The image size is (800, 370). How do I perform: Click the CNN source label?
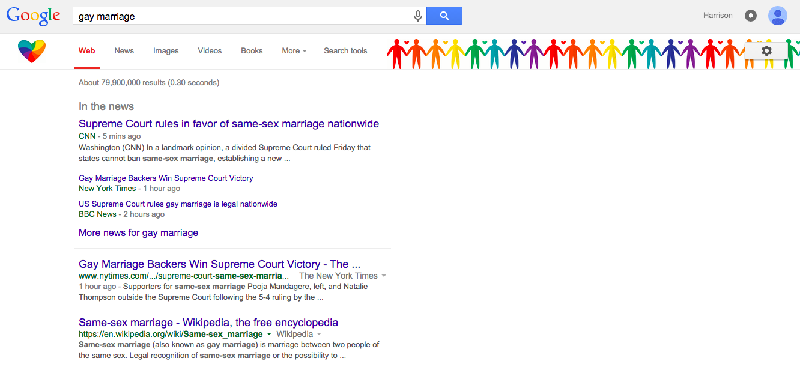(87, 136)
